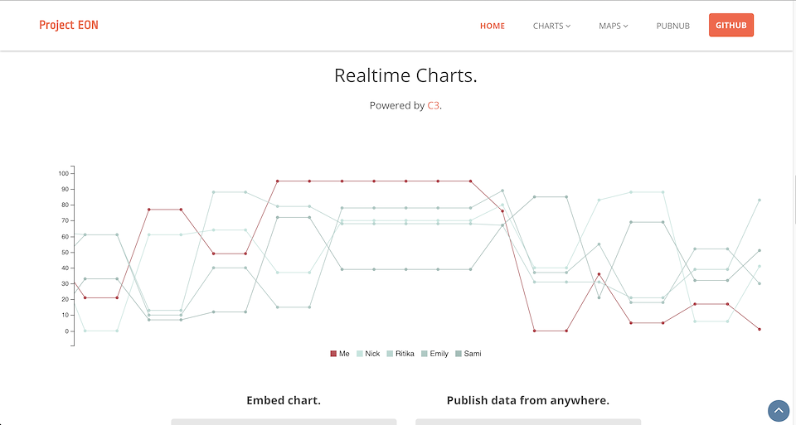Click the red Me legend color swatch

(x=333, y=354)
